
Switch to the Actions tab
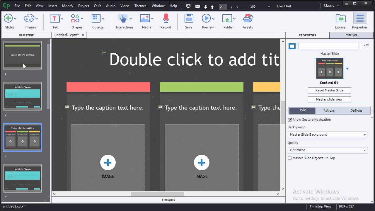329,110
